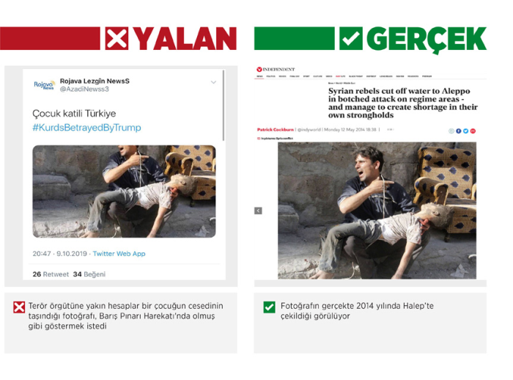The image size is (513, 380).
Task: Select the Politics tab in Independent nav
Action: coord(270,76)
